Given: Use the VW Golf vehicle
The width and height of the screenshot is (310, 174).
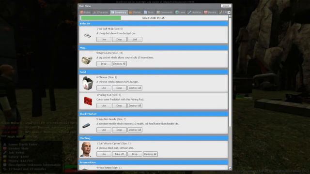Looking at the screenshot, I should [x=104, y=40].
